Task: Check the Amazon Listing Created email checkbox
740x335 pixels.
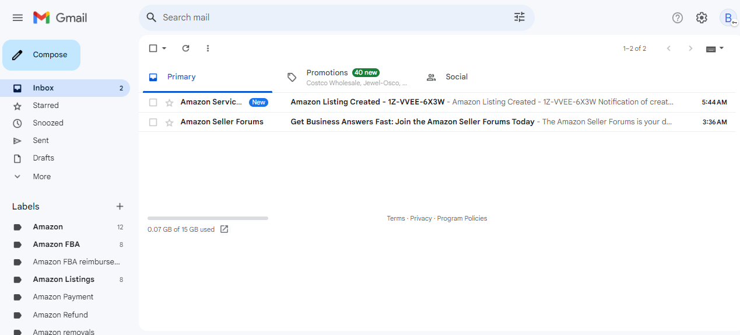Action: (x=153, y=103)
